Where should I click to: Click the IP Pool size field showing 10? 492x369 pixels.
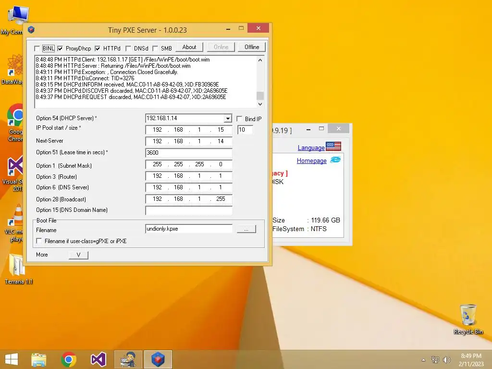click(x=246, y=130)
